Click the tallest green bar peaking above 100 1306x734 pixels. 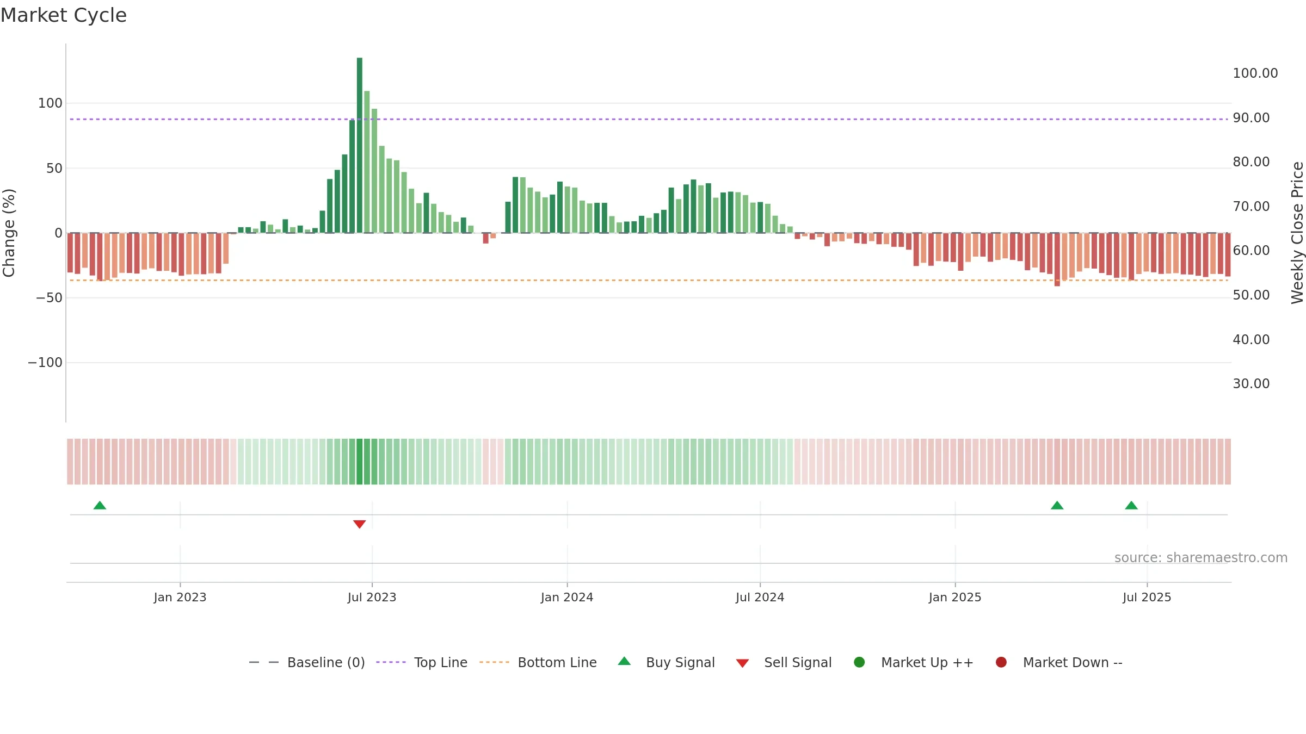(x=360, y=145)
